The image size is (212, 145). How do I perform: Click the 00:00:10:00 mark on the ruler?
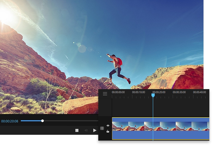click(x=138, y=92)
